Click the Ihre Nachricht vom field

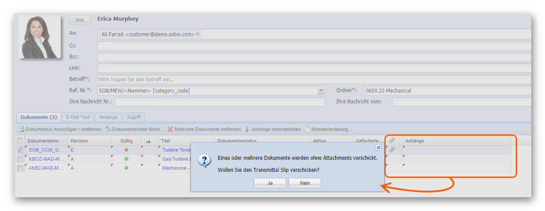click(x=461, y=102)
